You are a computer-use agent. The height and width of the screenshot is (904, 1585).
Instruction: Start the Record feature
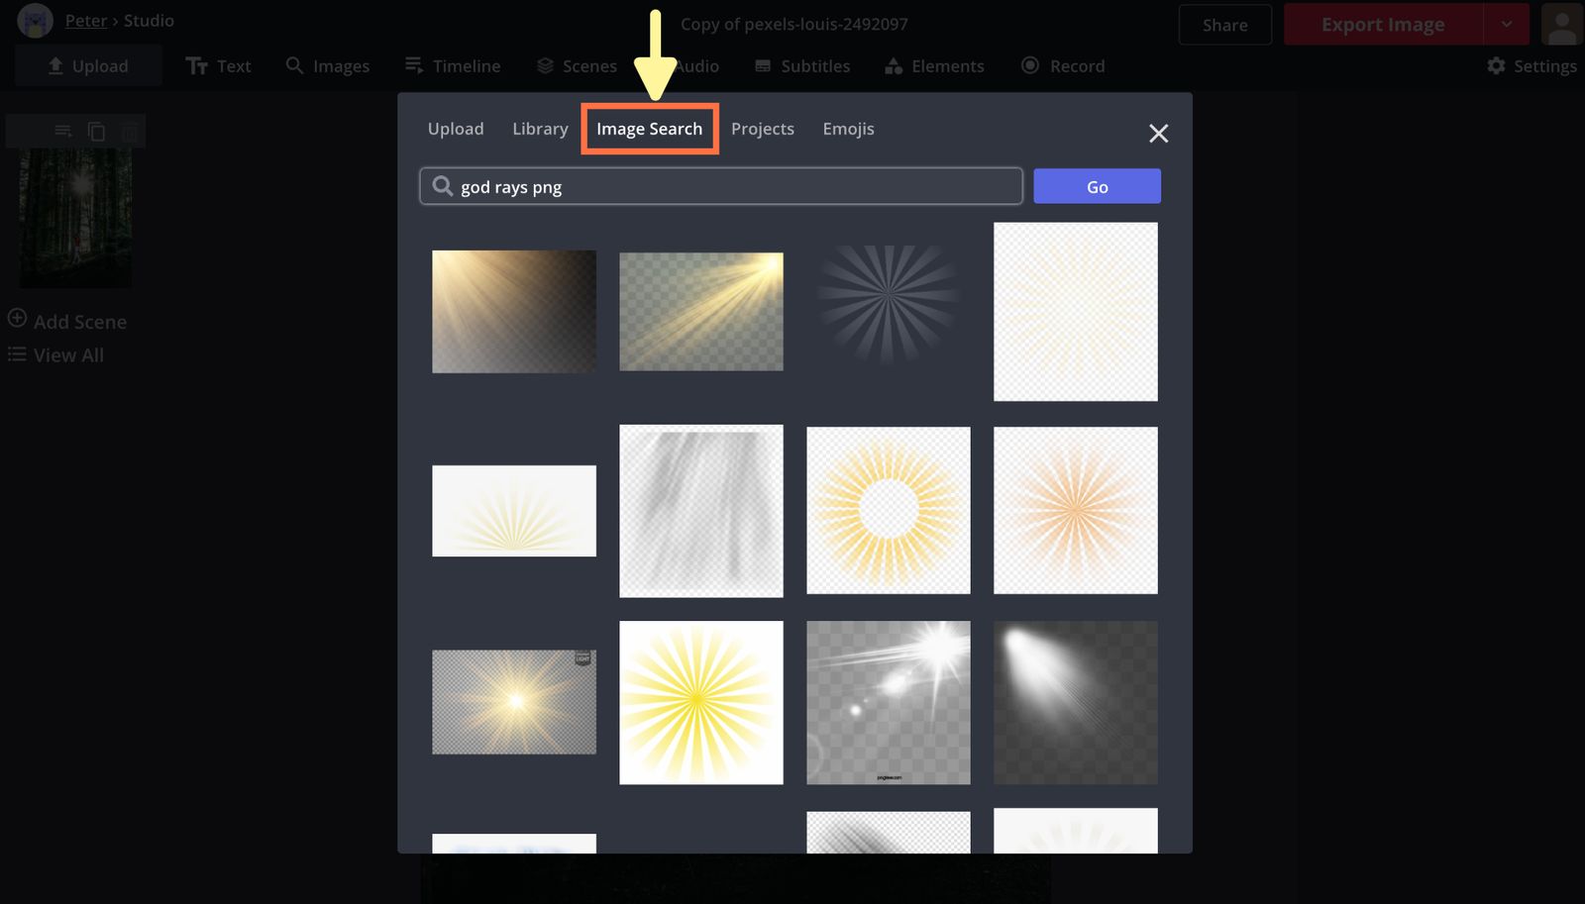pos(1061,65)
